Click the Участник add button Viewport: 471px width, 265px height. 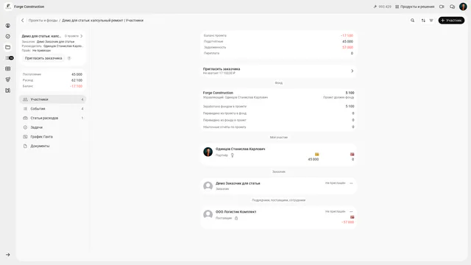click(x=451, y=21)
